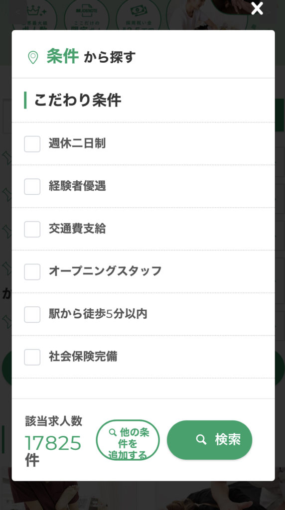Viewport: 285px width, 510px height.
Task: Click the magnifier icon on 検索 button
Action: click(x=201, y=440)
